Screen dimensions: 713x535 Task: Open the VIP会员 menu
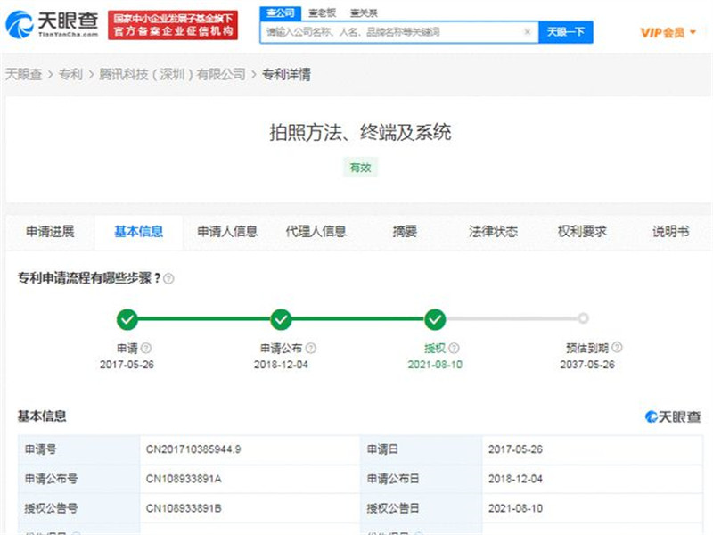668,32
